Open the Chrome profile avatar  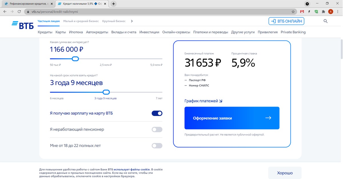tap(331, 12)
